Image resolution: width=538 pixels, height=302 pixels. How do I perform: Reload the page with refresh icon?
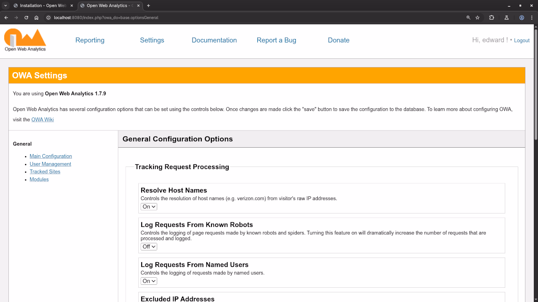click(x=26, y=18)
